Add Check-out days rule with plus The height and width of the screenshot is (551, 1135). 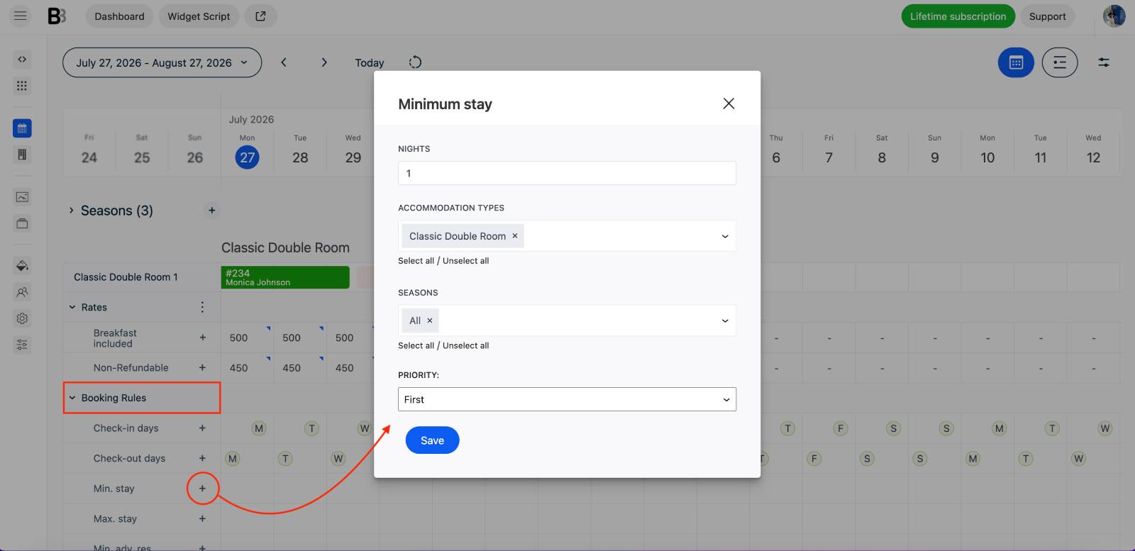click(202, 458)
